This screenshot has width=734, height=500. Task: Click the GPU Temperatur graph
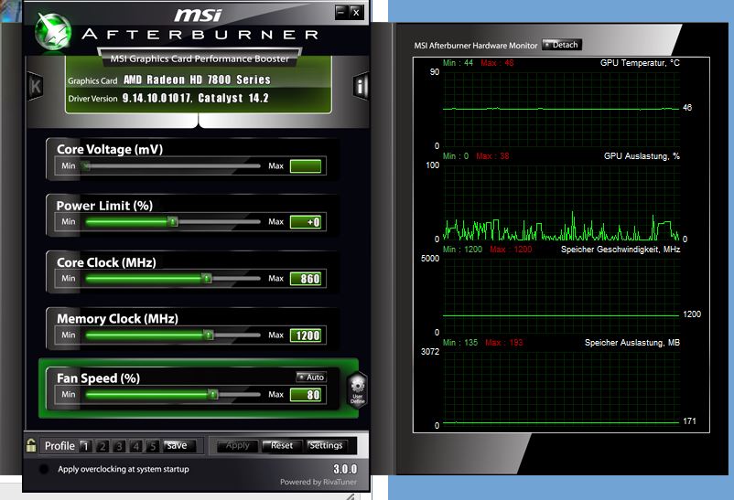coord(561,109)
